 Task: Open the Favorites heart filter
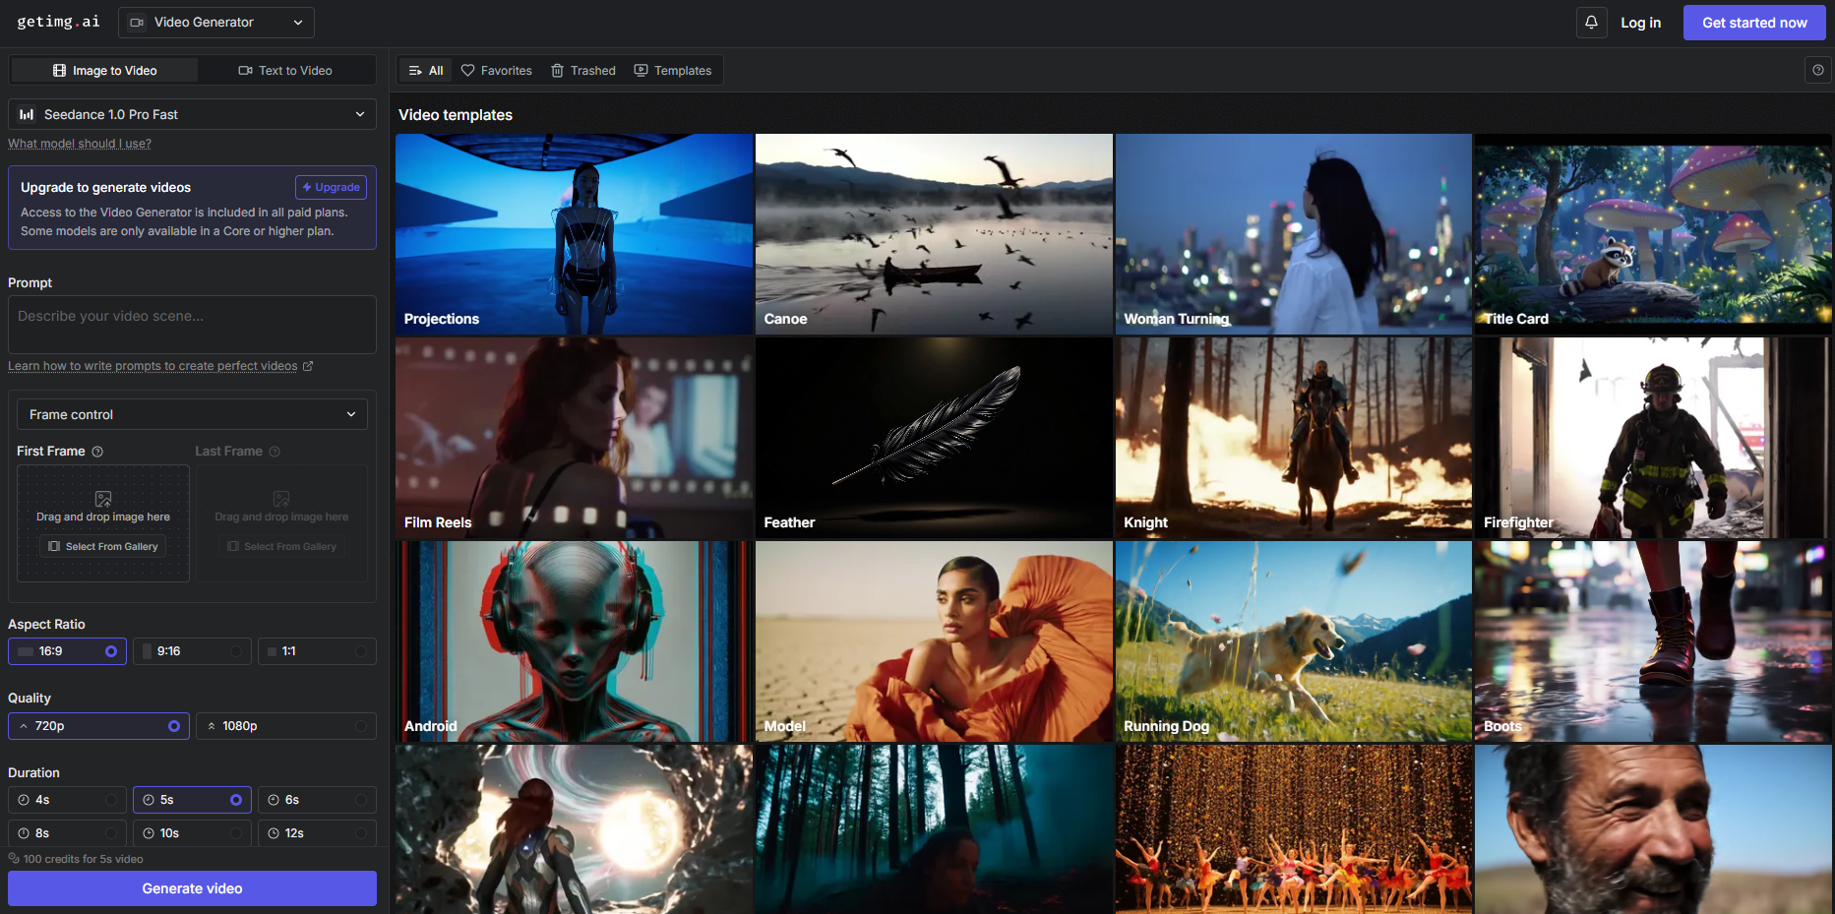click(x=497, y=71)
